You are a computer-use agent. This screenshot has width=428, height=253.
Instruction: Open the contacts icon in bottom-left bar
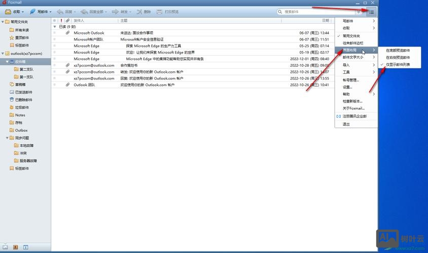click(x=15, y=247)
